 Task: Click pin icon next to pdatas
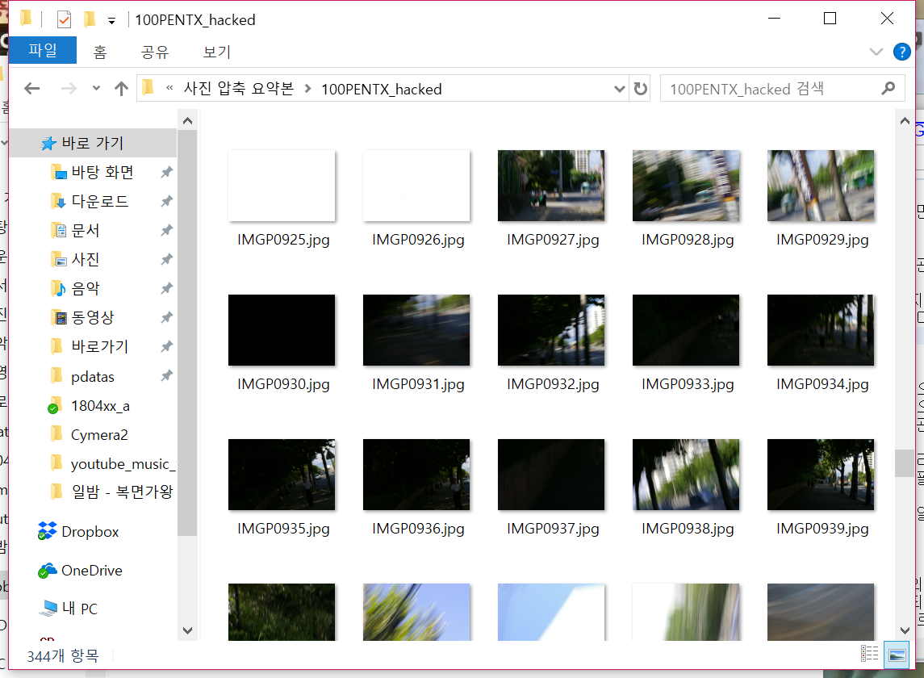click(167, 375)
